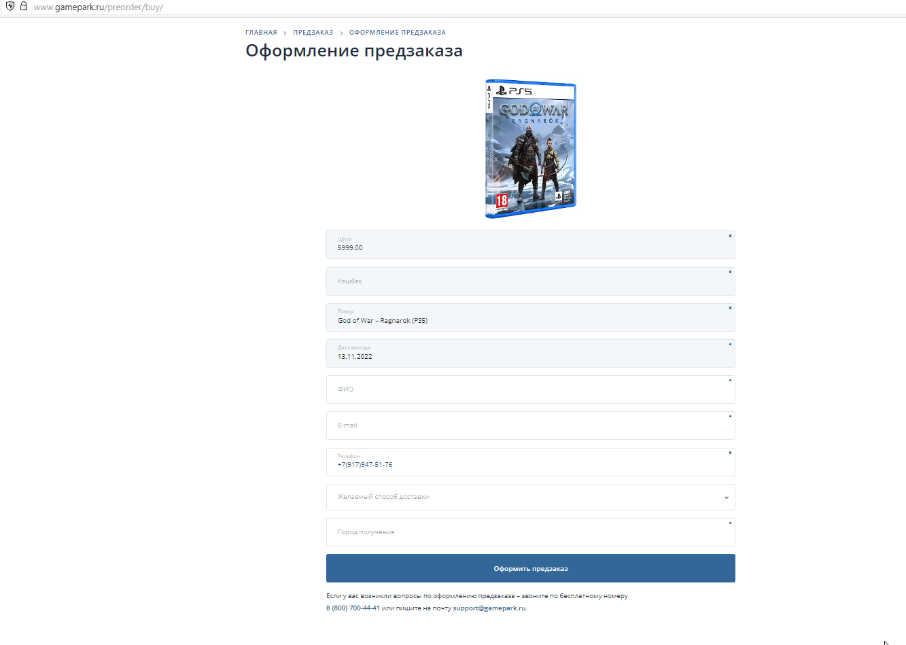The height and width of the screenshot is (645, 906).
Task: Focus the E-mail input field
Action: click(x=531, y=425)
